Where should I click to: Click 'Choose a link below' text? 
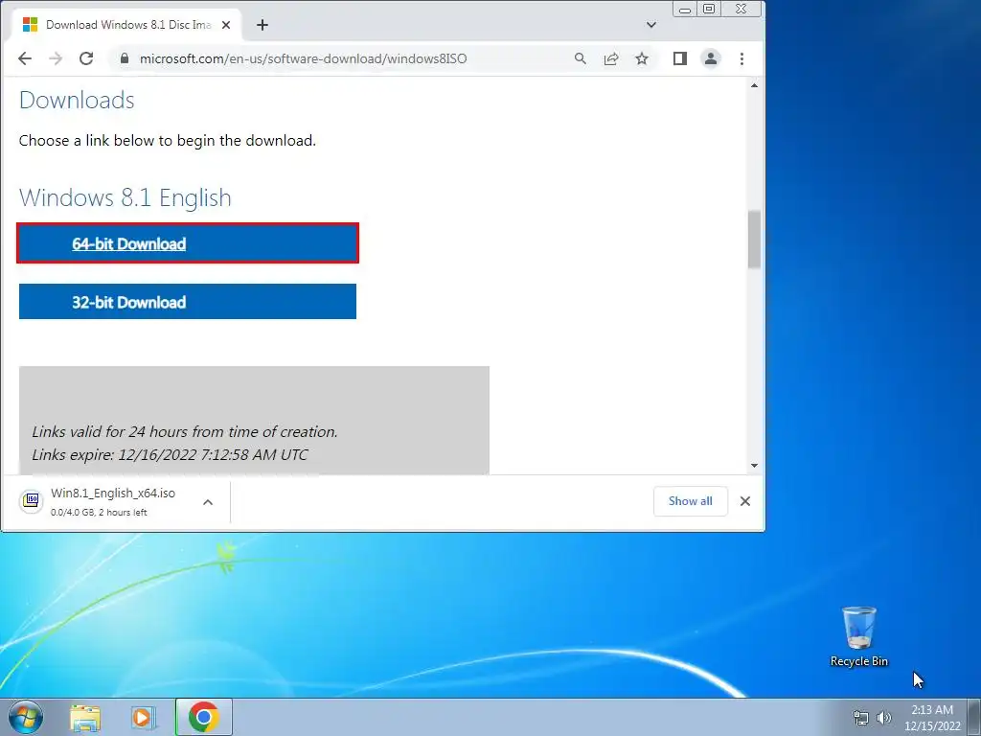tap(167, 140)
